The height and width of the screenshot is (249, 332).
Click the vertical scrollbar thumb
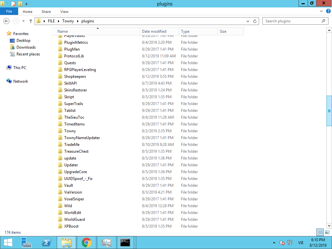(x=329, y=111)
